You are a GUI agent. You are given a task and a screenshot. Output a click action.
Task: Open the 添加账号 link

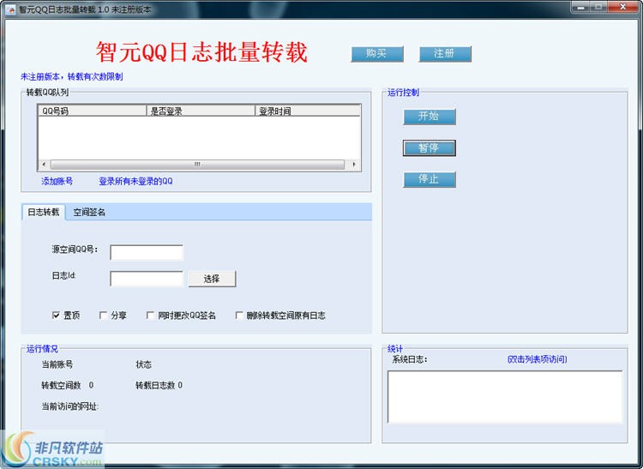tap(57, 181)
